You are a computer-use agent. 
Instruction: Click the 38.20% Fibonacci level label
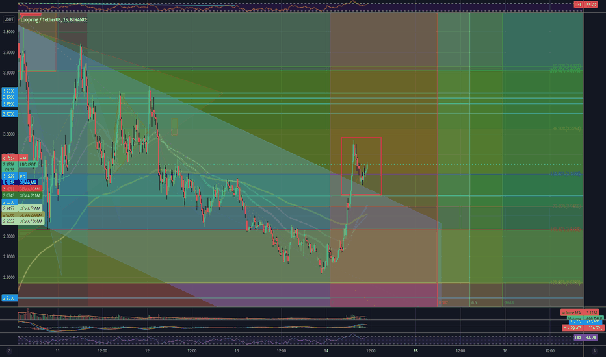[566, 129]
